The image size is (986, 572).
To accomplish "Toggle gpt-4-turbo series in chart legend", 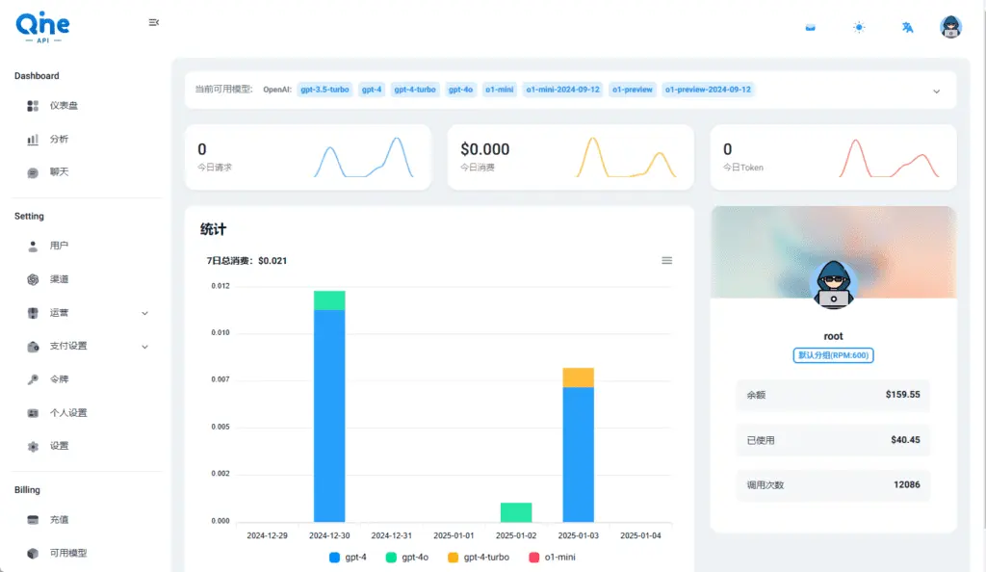I will (479, 557).
